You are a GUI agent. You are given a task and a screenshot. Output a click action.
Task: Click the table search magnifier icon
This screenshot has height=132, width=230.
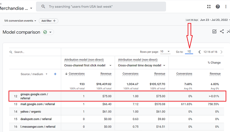click(x=11, y=52)
